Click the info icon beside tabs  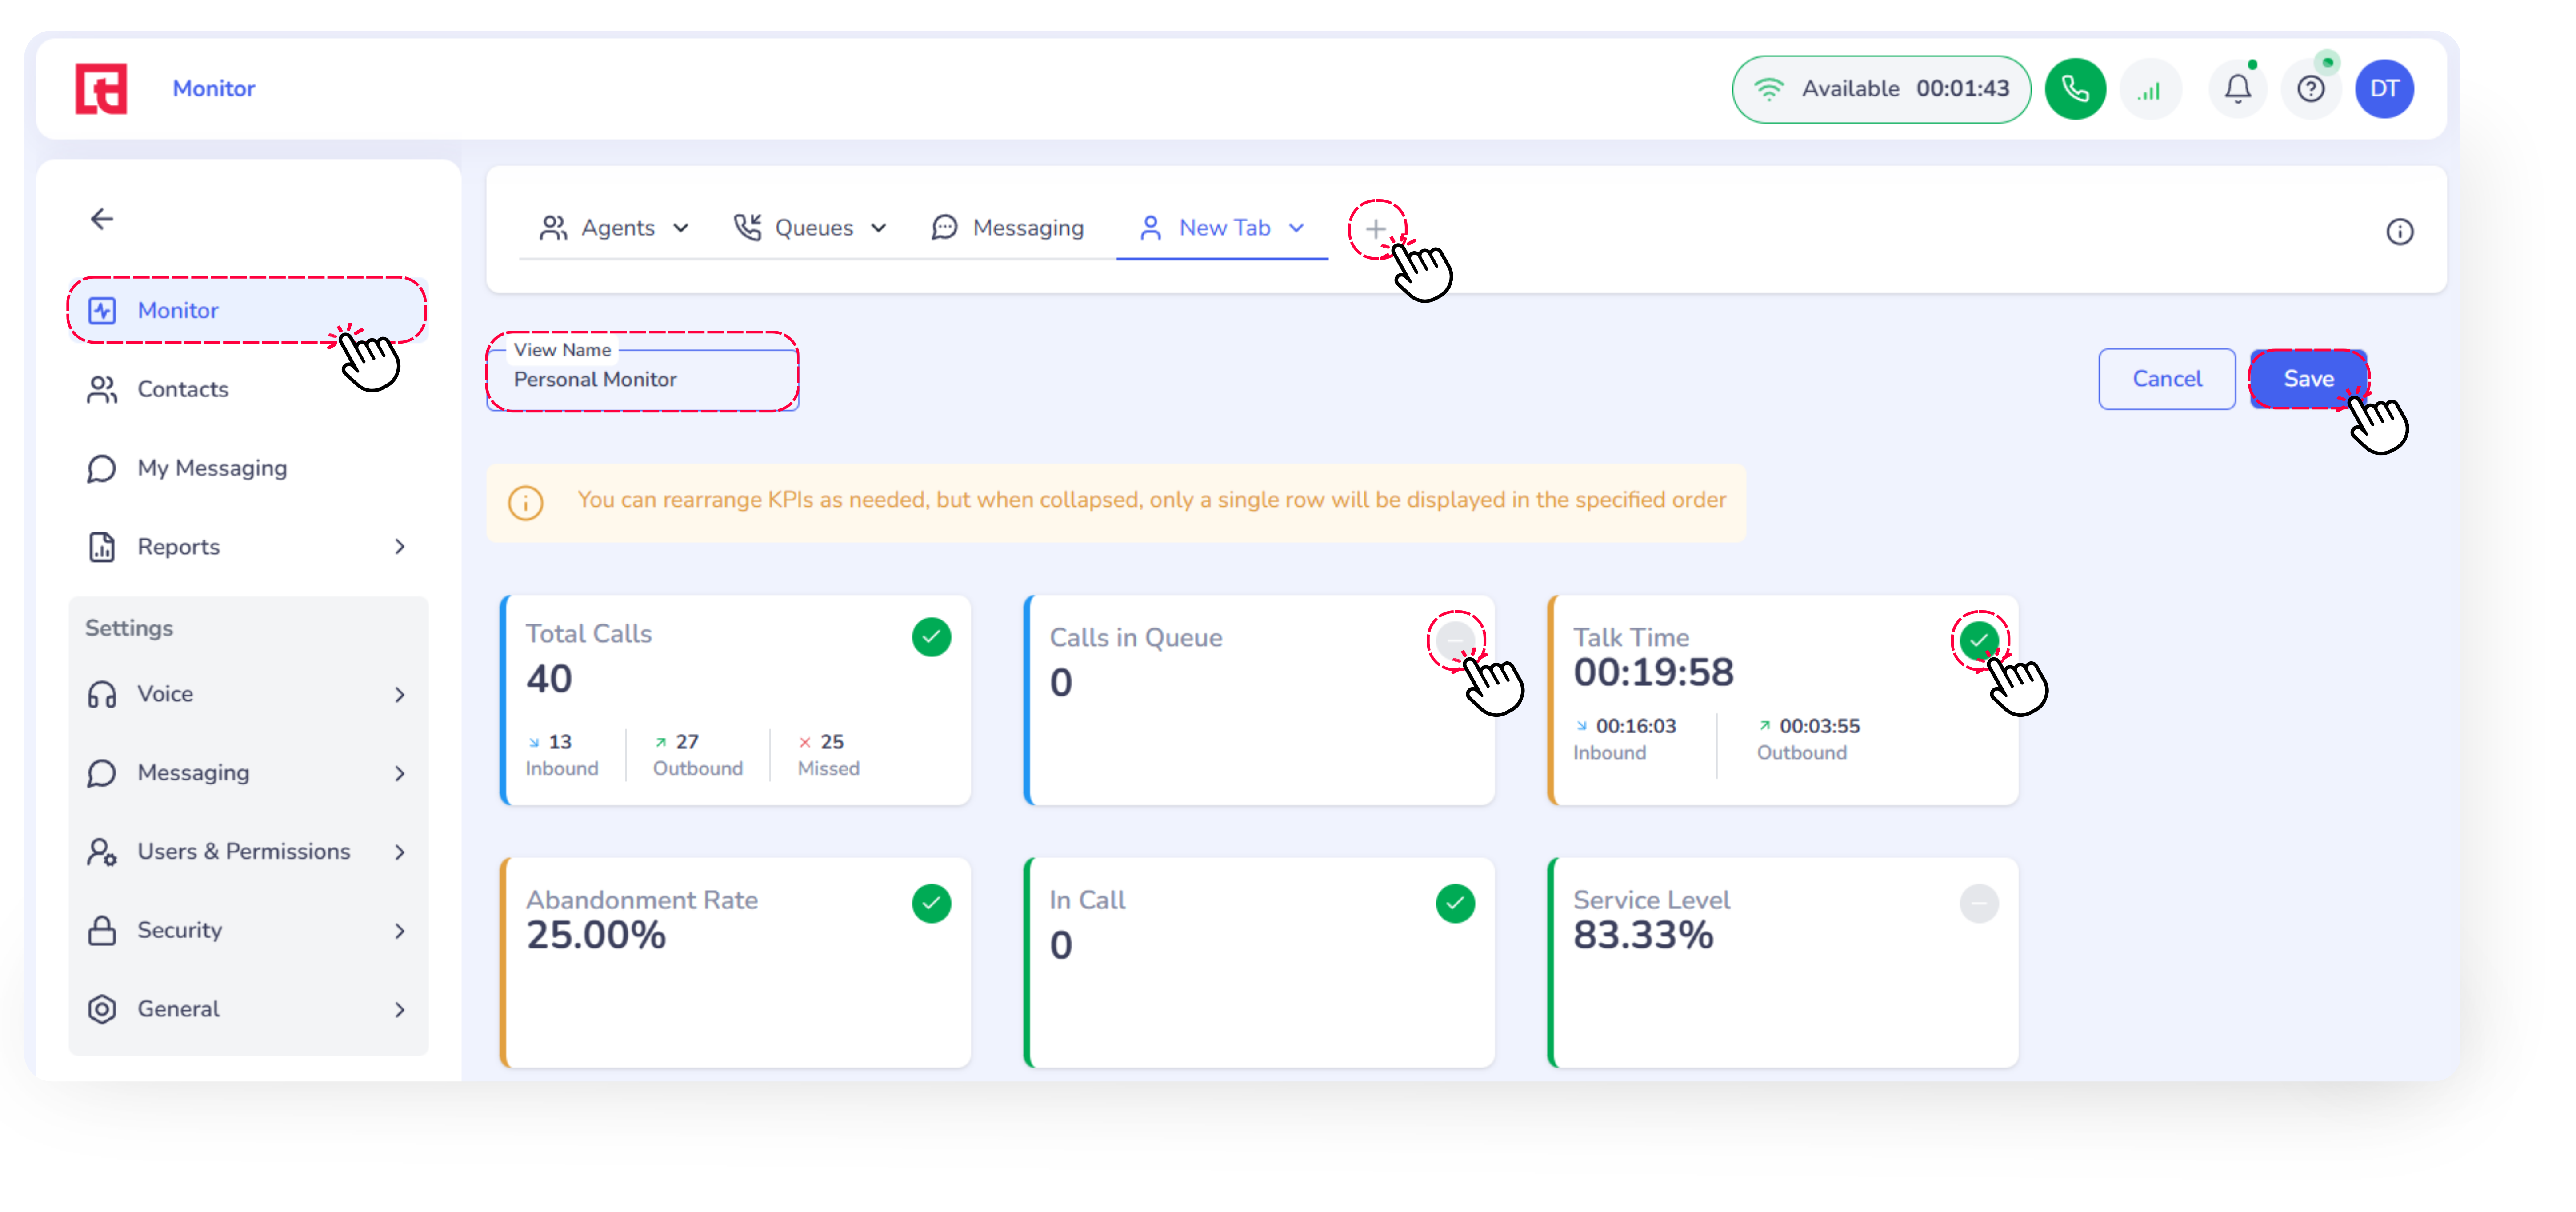tap(2399, 232)
